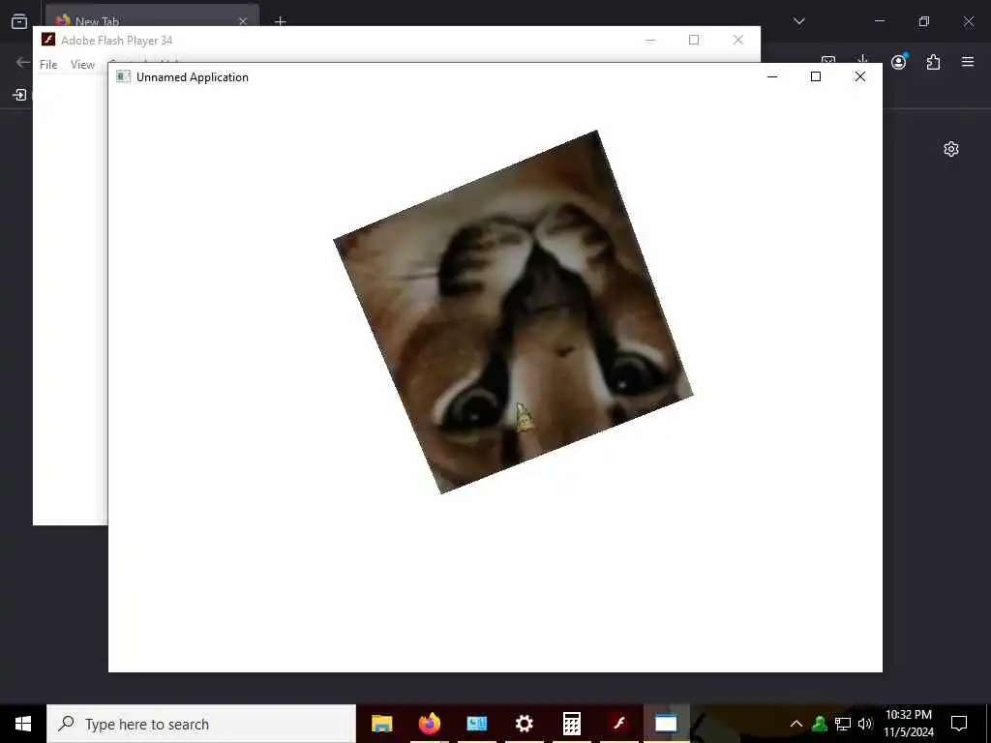This screenshot has width=991, height=743.
Task: Open the Windows Start menu
Action: 23,724
